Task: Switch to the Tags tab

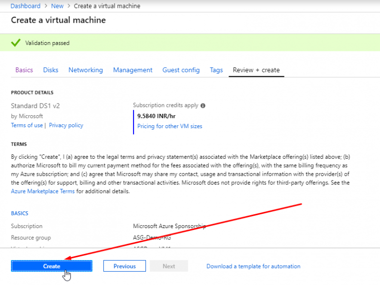Action: click(216, 70)
